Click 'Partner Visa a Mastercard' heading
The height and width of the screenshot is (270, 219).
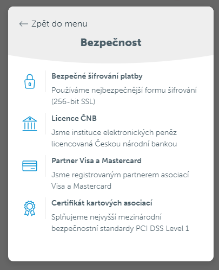pos(96,160)
